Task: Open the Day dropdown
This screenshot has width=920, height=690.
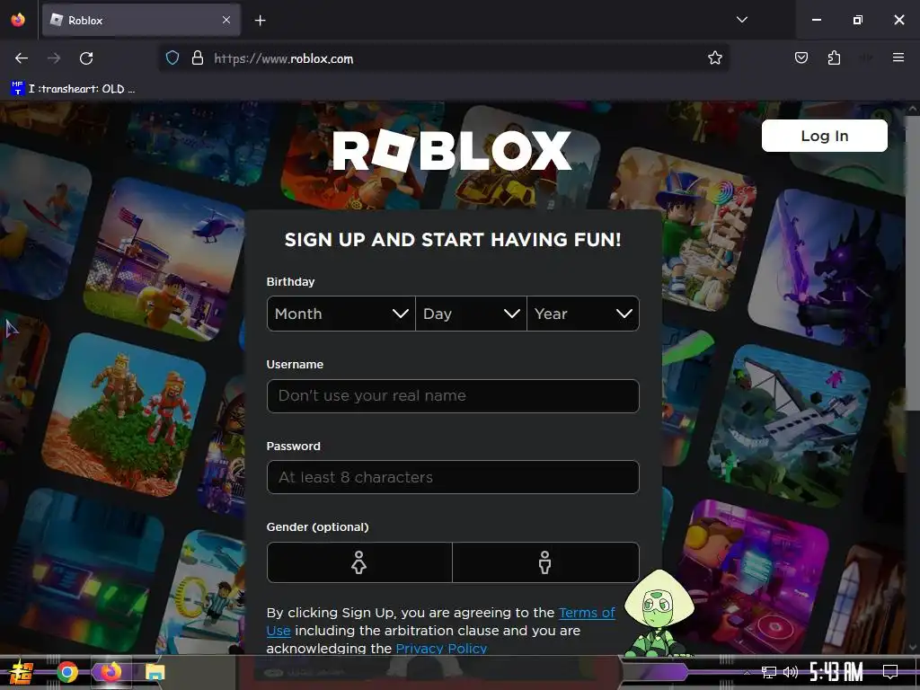Action: 471,314
